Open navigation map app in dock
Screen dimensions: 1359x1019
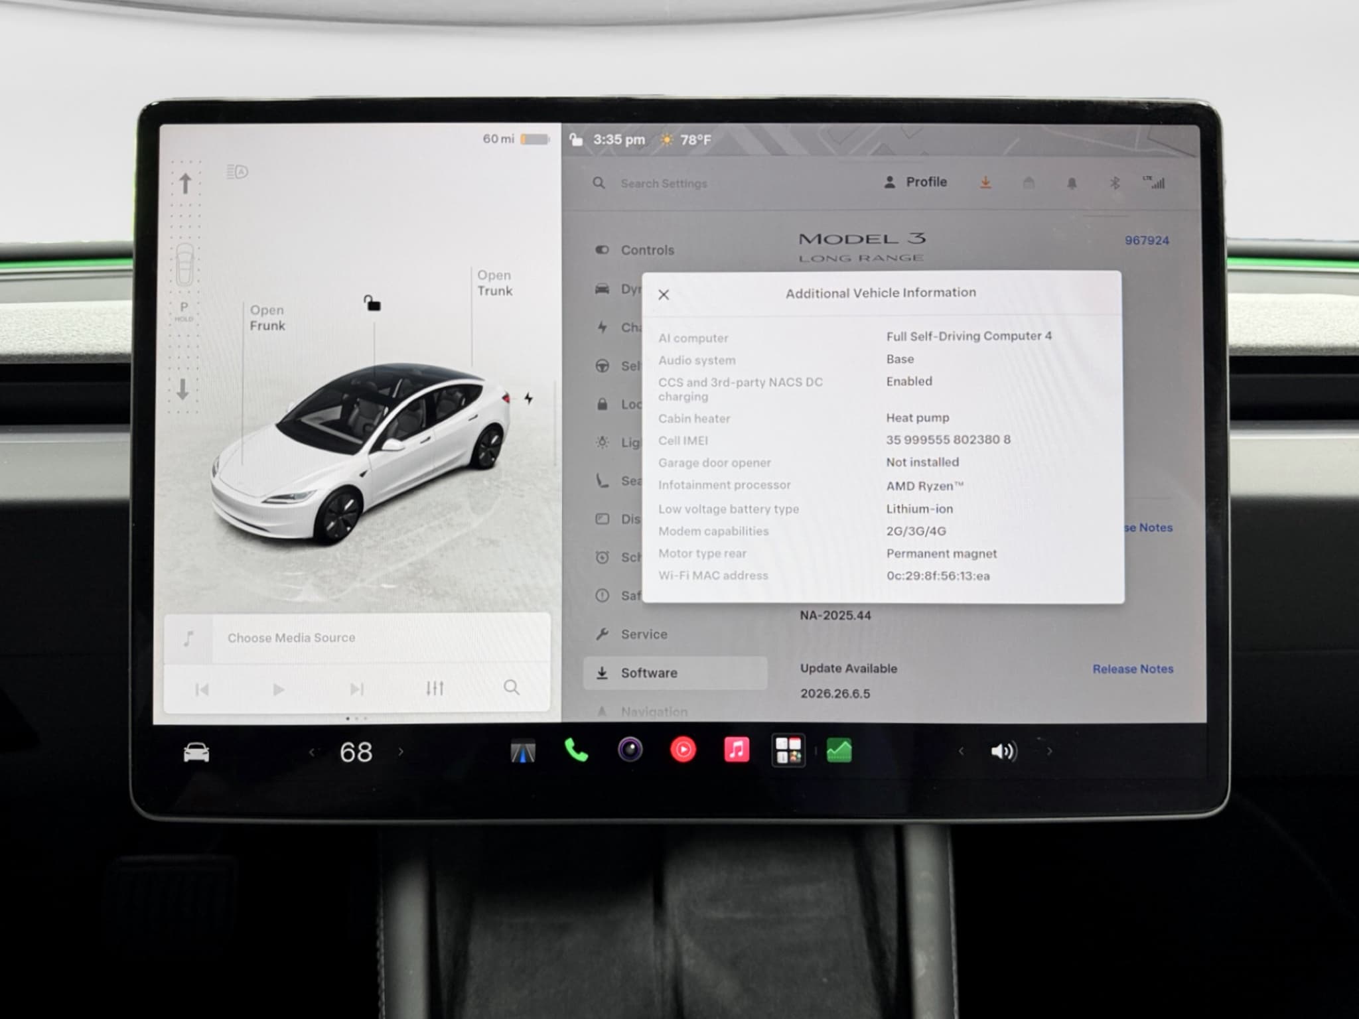[523, 751]
